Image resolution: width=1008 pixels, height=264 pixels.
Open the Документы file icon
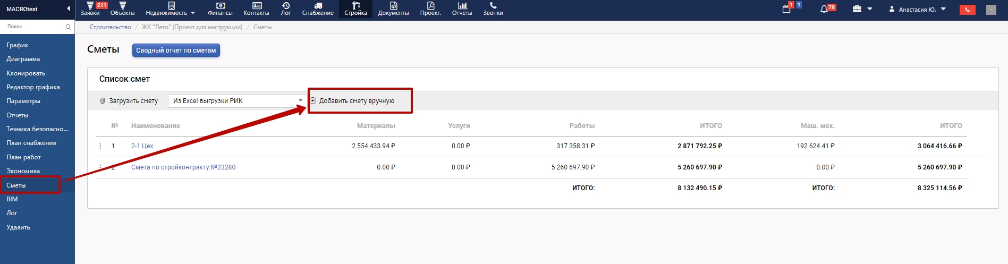point(393,6)
